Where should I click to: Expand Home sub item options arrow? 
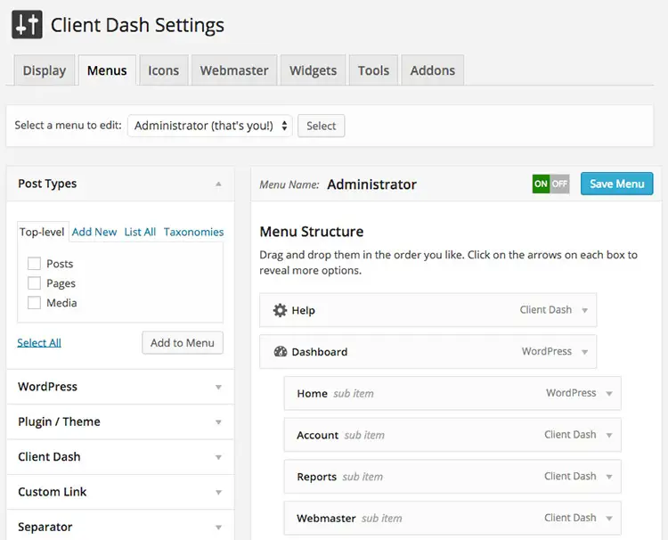tap(609, 393)
